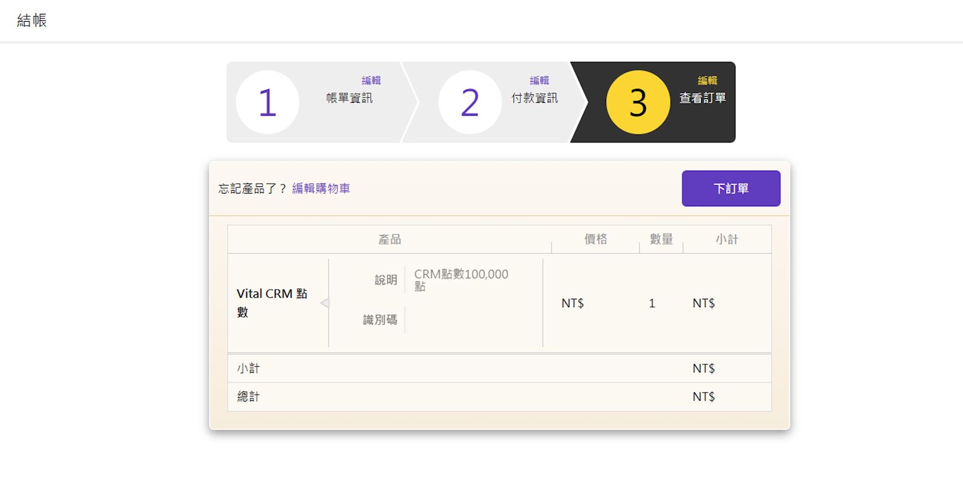Screen dimensions: 963x485
Task: Click the 小計 summary row label
Action: point(248,368)
